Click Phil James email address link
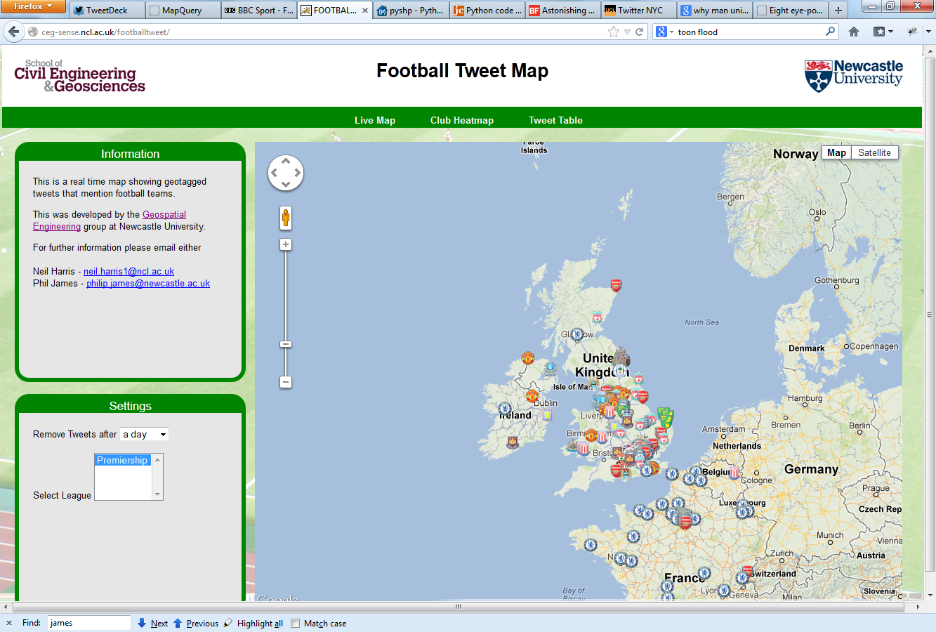Viewport: 936px width, 632px height. tap(148, 283)
